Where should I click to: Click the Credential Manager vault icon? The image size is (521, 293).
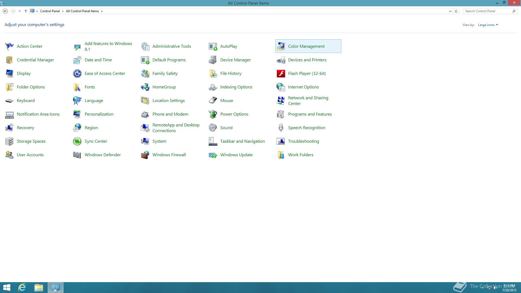click(9, 60)
